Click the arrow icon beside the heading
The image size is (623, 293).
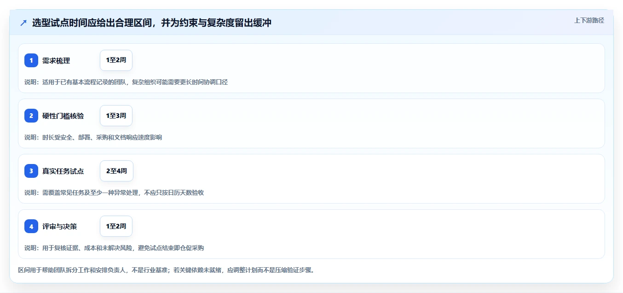pos(23,23)
